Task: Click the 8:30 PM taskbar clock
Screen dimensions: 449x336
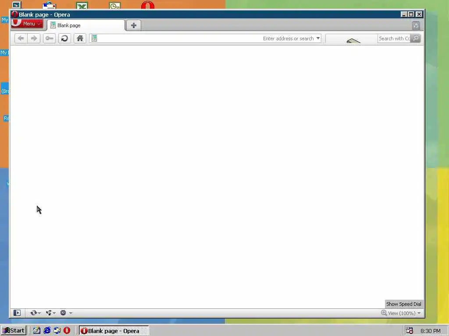Action: (431, 331)
